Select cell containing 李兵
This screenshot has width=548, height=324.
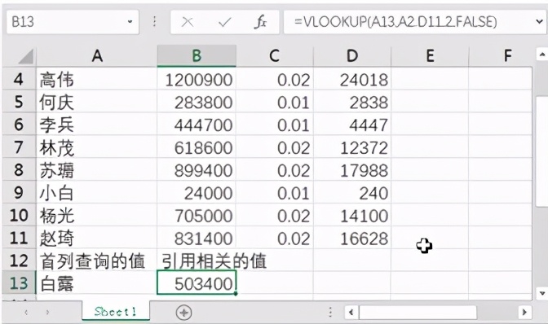pyautogui.click(x=97, y=125)
